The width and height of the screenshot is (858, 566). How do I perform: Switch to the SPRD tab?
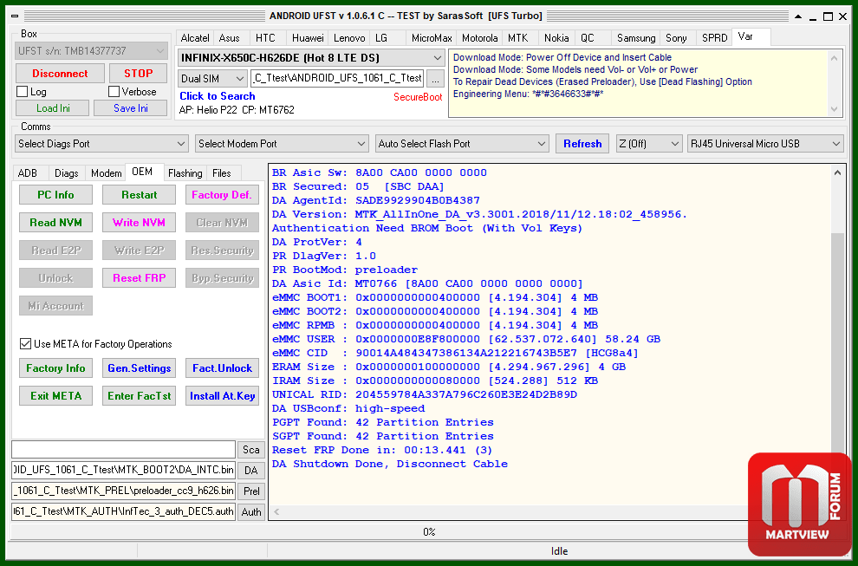pyautogui.click(x=714, y=38)
